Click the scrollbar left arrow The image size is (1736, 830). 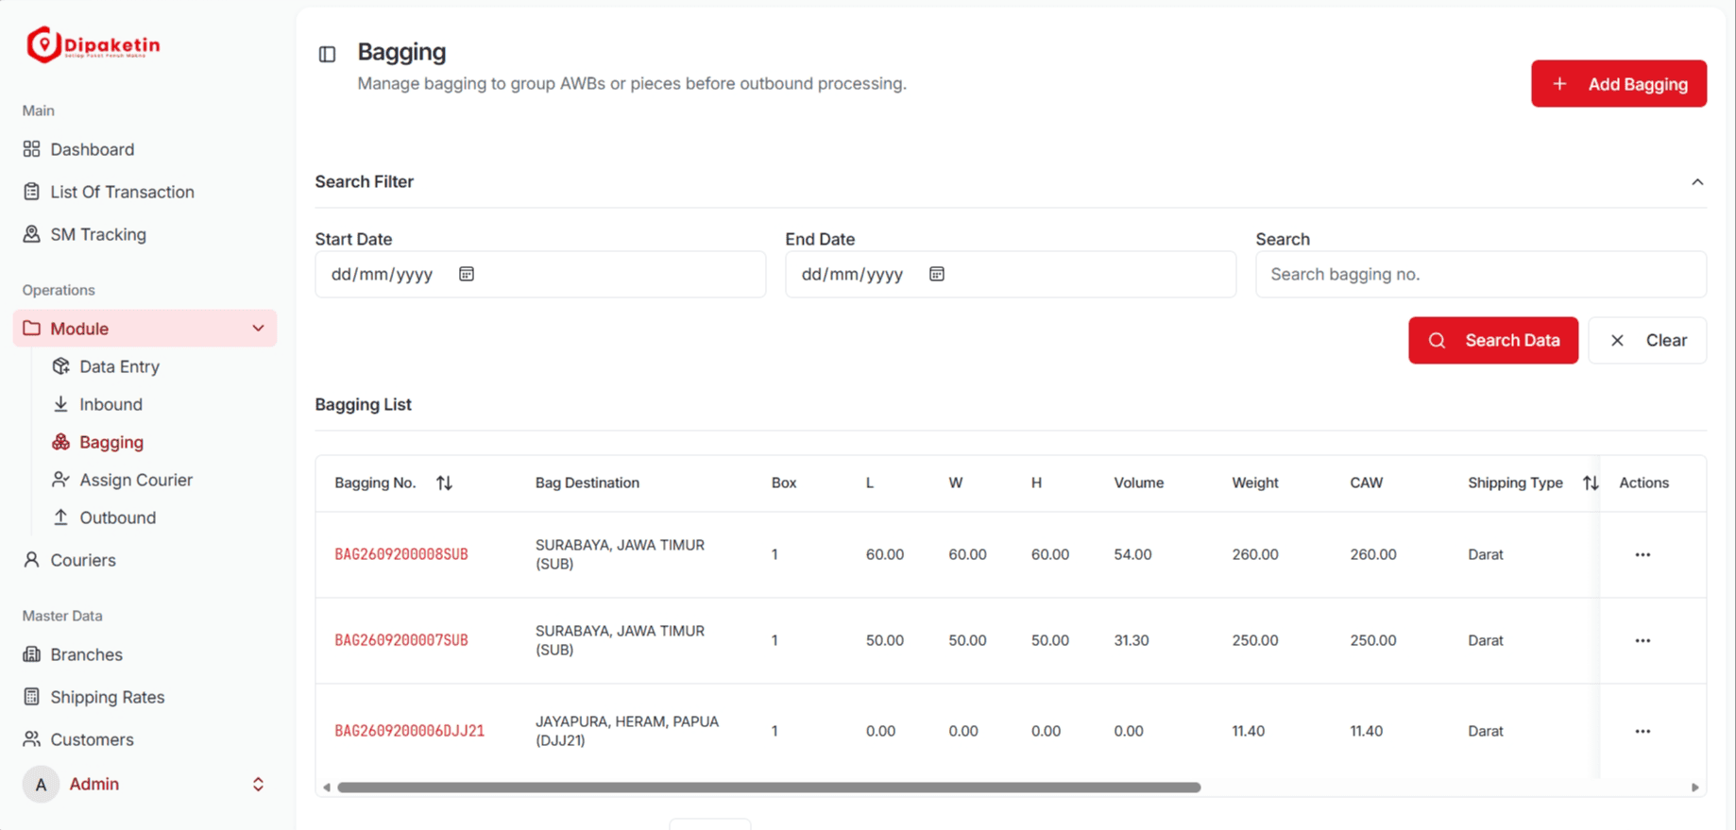coord(327,788)
